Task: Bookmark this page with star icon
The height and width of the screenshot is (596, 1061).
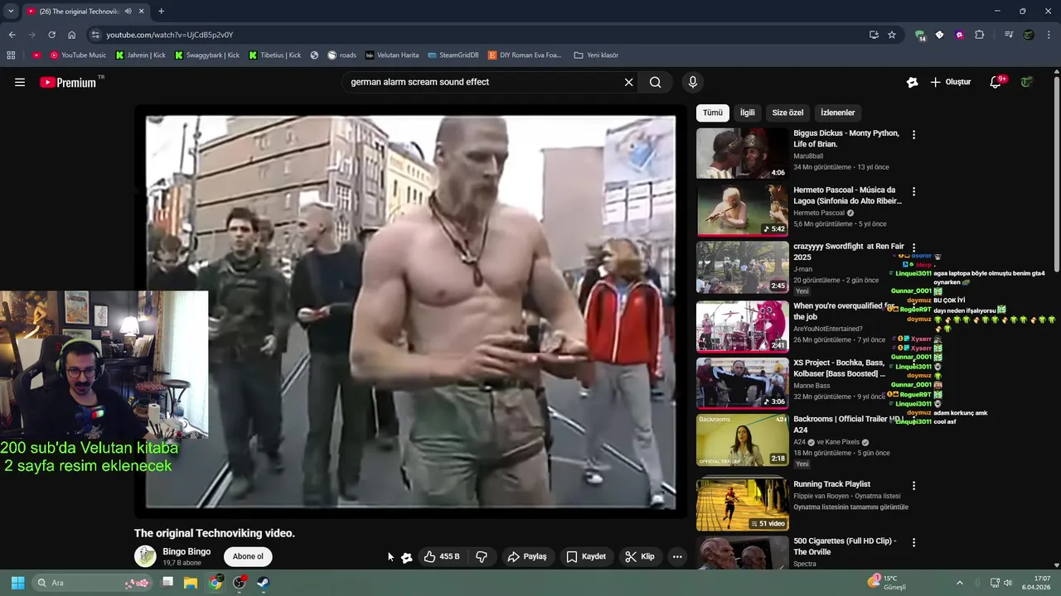Action: (892, 35)
